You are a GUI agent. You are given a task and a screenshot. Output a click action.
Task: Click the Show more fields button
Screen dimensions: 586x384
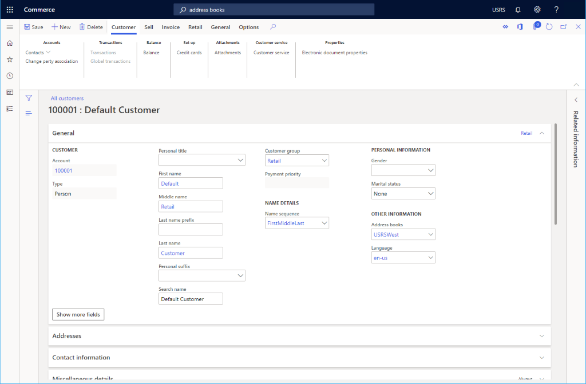78,314
